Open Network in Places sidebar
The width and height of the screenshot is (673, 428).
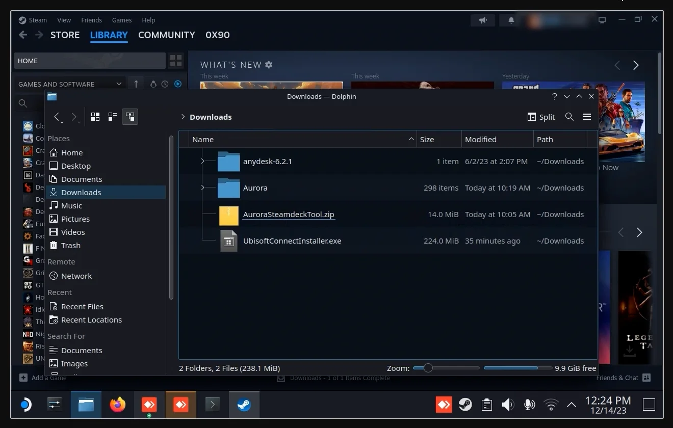point(76,276)
